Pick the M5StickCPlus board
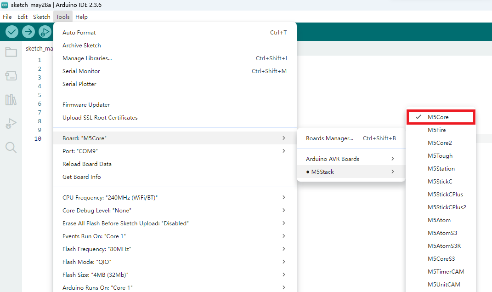Viewport: 492px width, 292px height. pos(441,195)
